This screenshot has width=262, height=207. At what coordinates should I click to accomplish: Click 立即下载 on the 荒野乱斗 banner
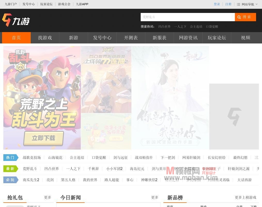[x=44, y=138]
